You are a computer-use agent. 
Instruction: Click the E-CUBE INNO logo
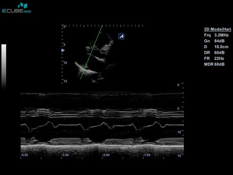[16, 8]
